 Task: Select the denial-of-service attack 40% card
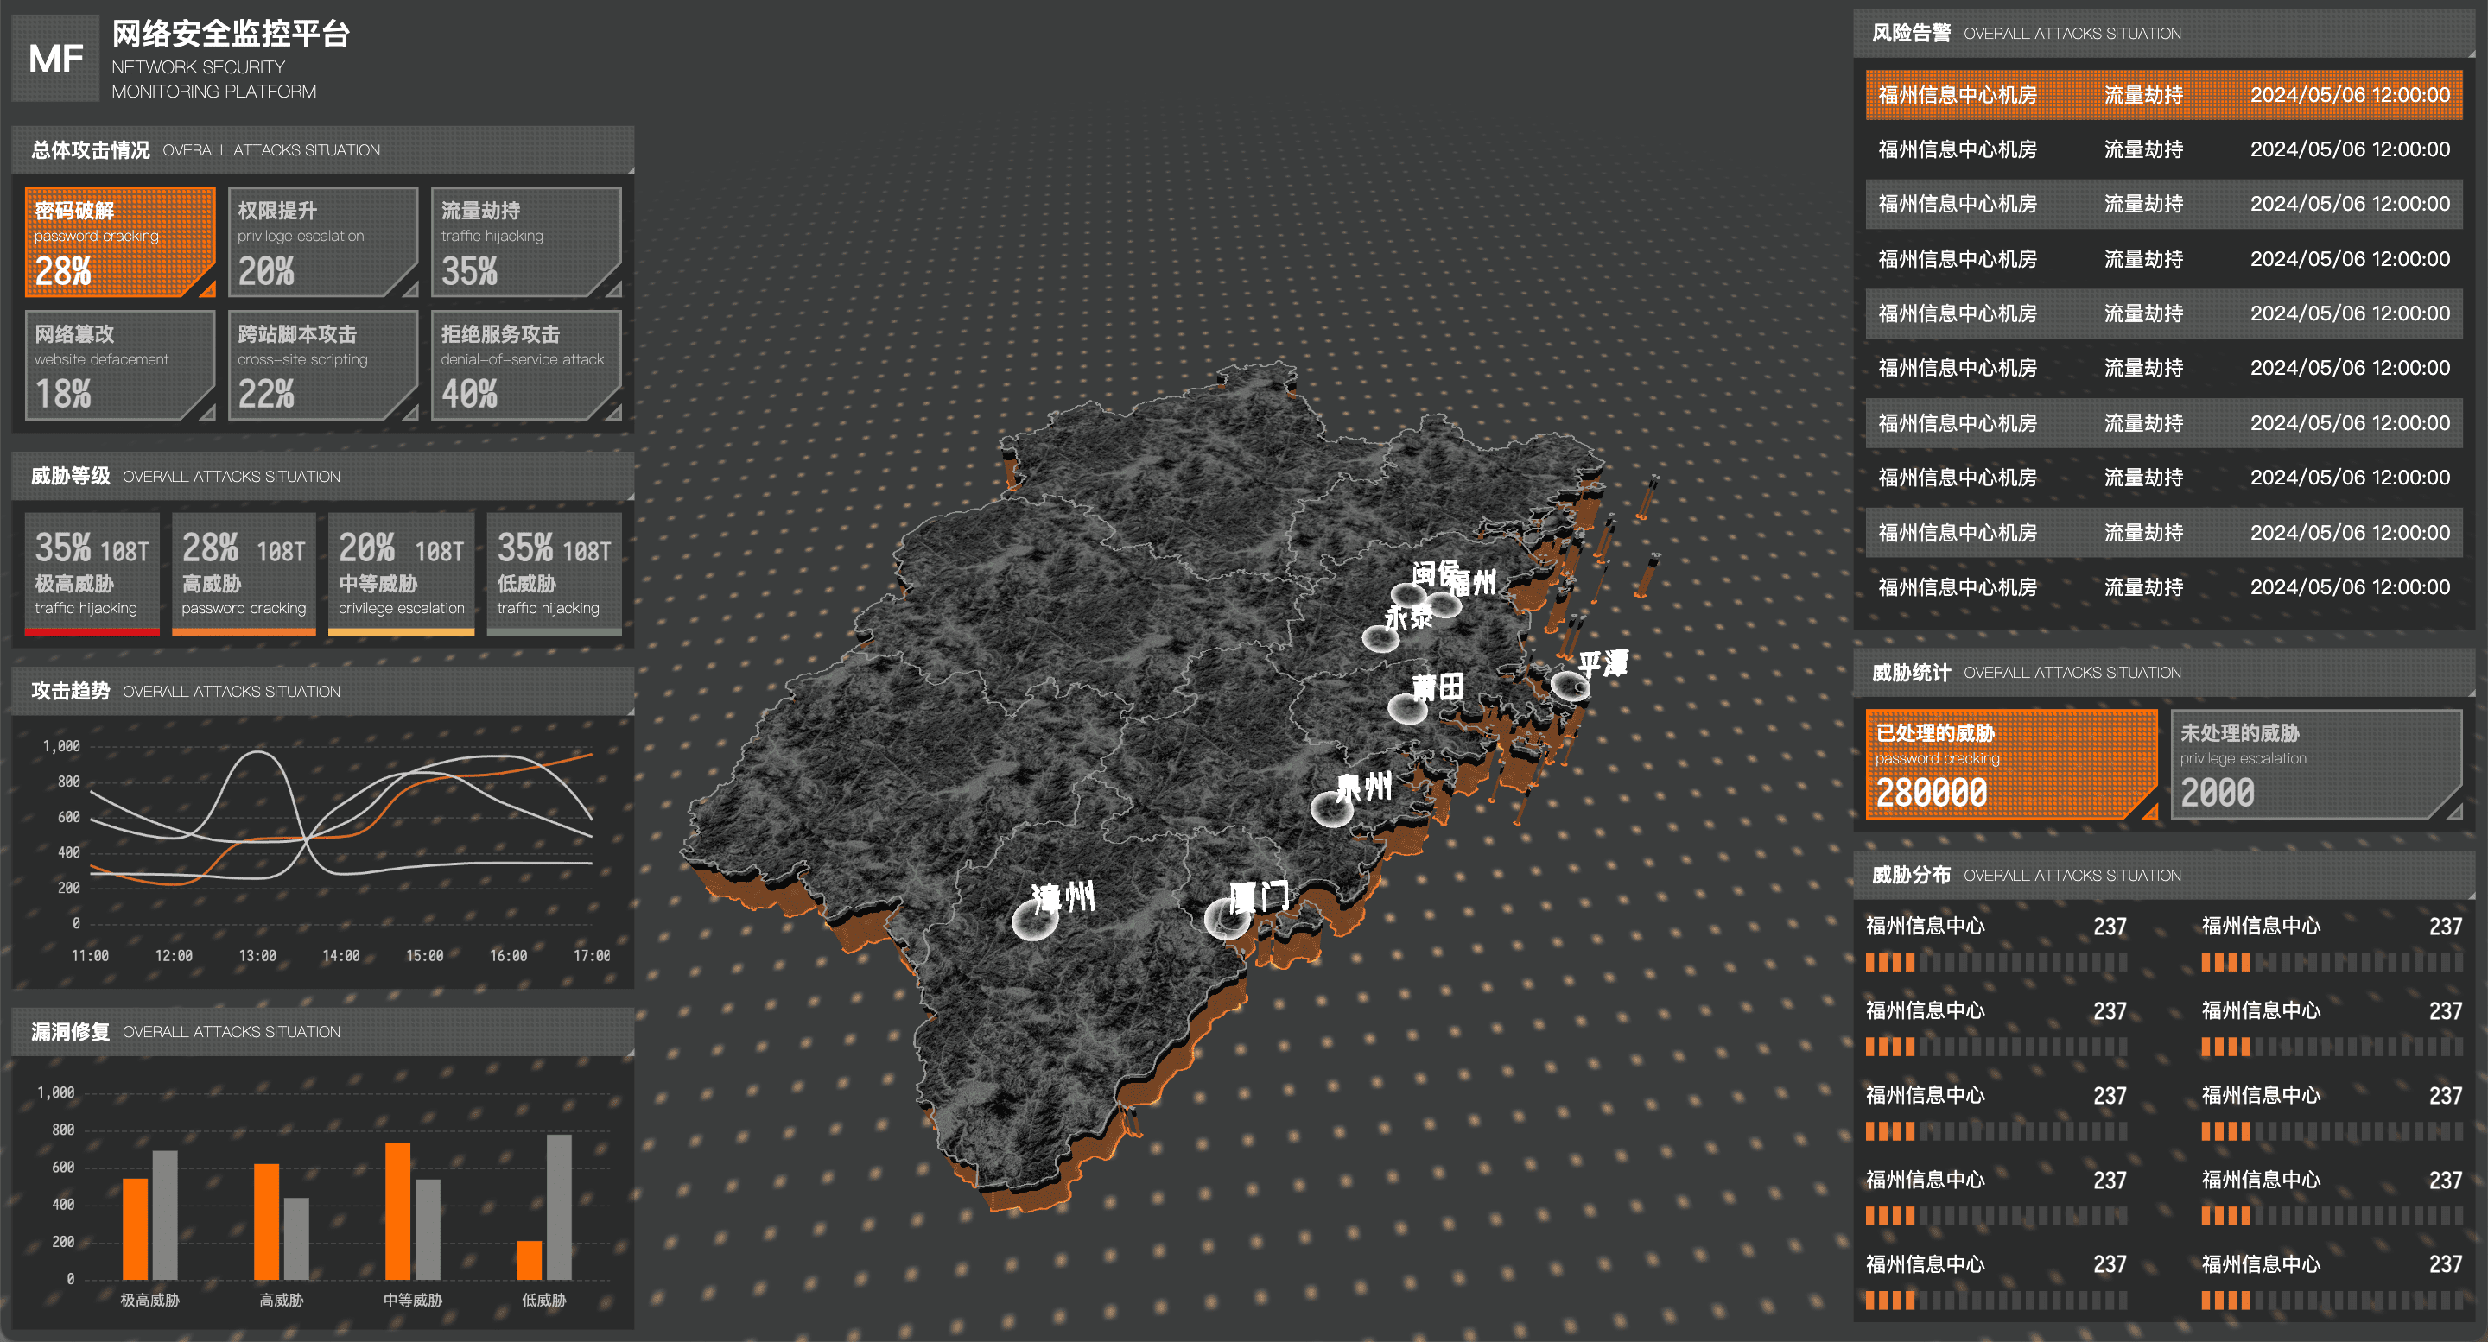[525, 365]
